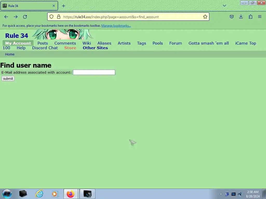The width and height of the screenshot is (266, 199).
Task: Open the Action Center flag tray icon
Action: click(227, 194)
